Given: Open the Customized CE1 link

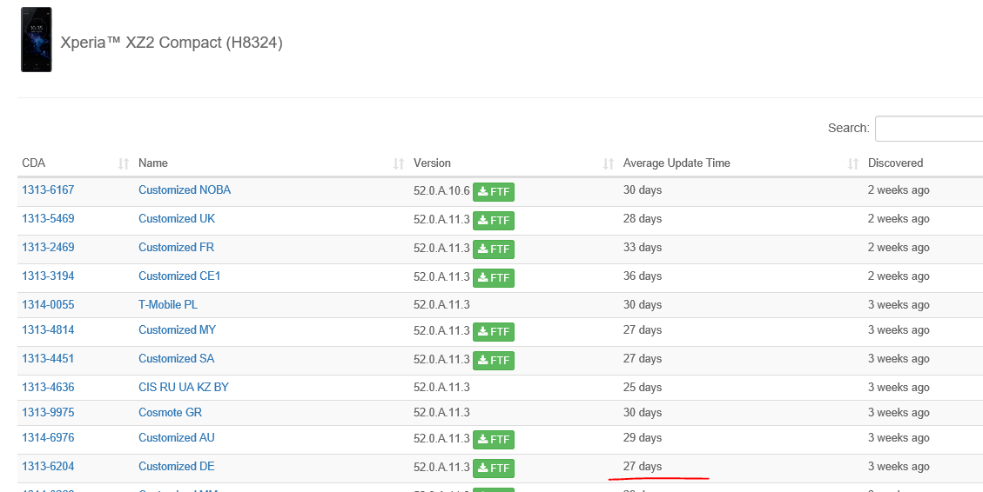Looking at the screenshot, I should coord(179,276).
